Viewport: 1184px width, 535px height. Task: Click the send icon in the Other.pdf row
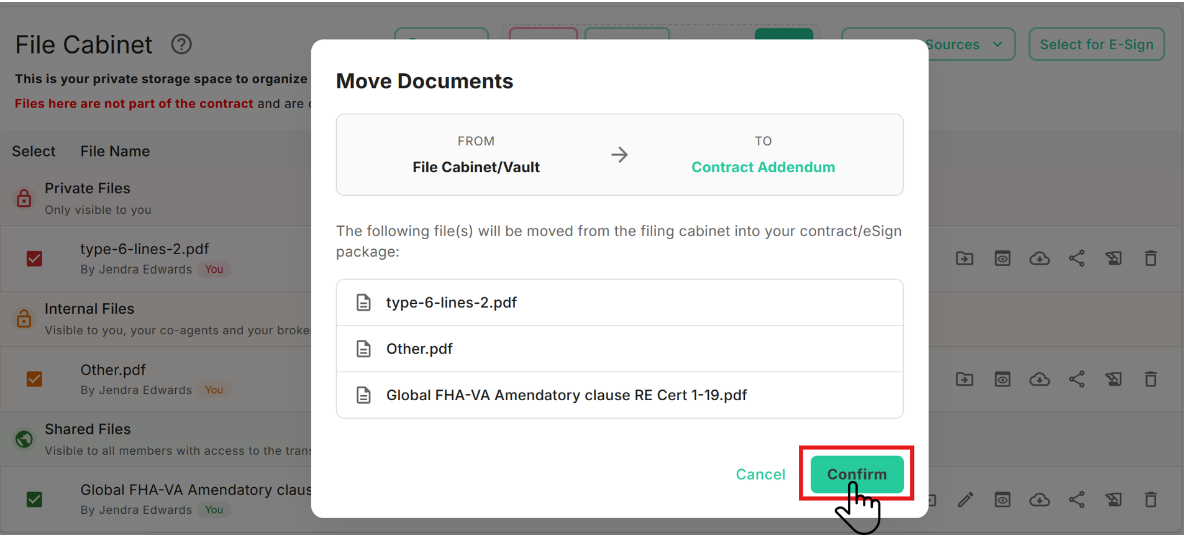point(1113,379)
